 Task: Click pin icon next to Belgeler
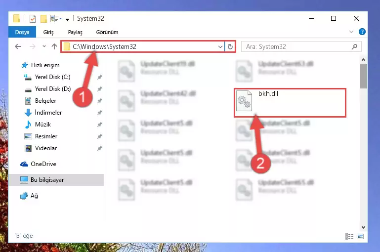100,101
